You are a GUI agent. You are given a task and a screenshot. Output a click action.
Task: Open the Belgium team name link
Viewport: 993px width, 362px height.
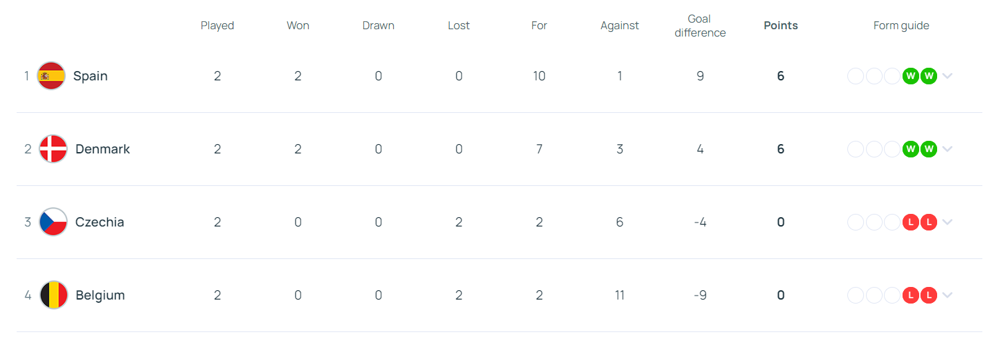[x=100, y=295]
